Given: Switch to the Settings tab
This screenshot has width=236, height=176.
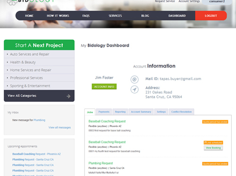Looking at the screenshot, I should point(161,112).
